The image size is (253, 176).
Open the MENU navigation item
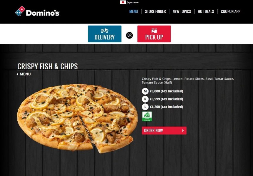[x=134, y=11]
